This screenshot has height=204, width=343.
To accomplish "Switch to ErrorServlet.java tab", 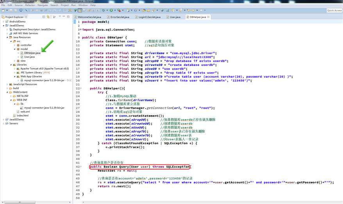I will [118, 17].
